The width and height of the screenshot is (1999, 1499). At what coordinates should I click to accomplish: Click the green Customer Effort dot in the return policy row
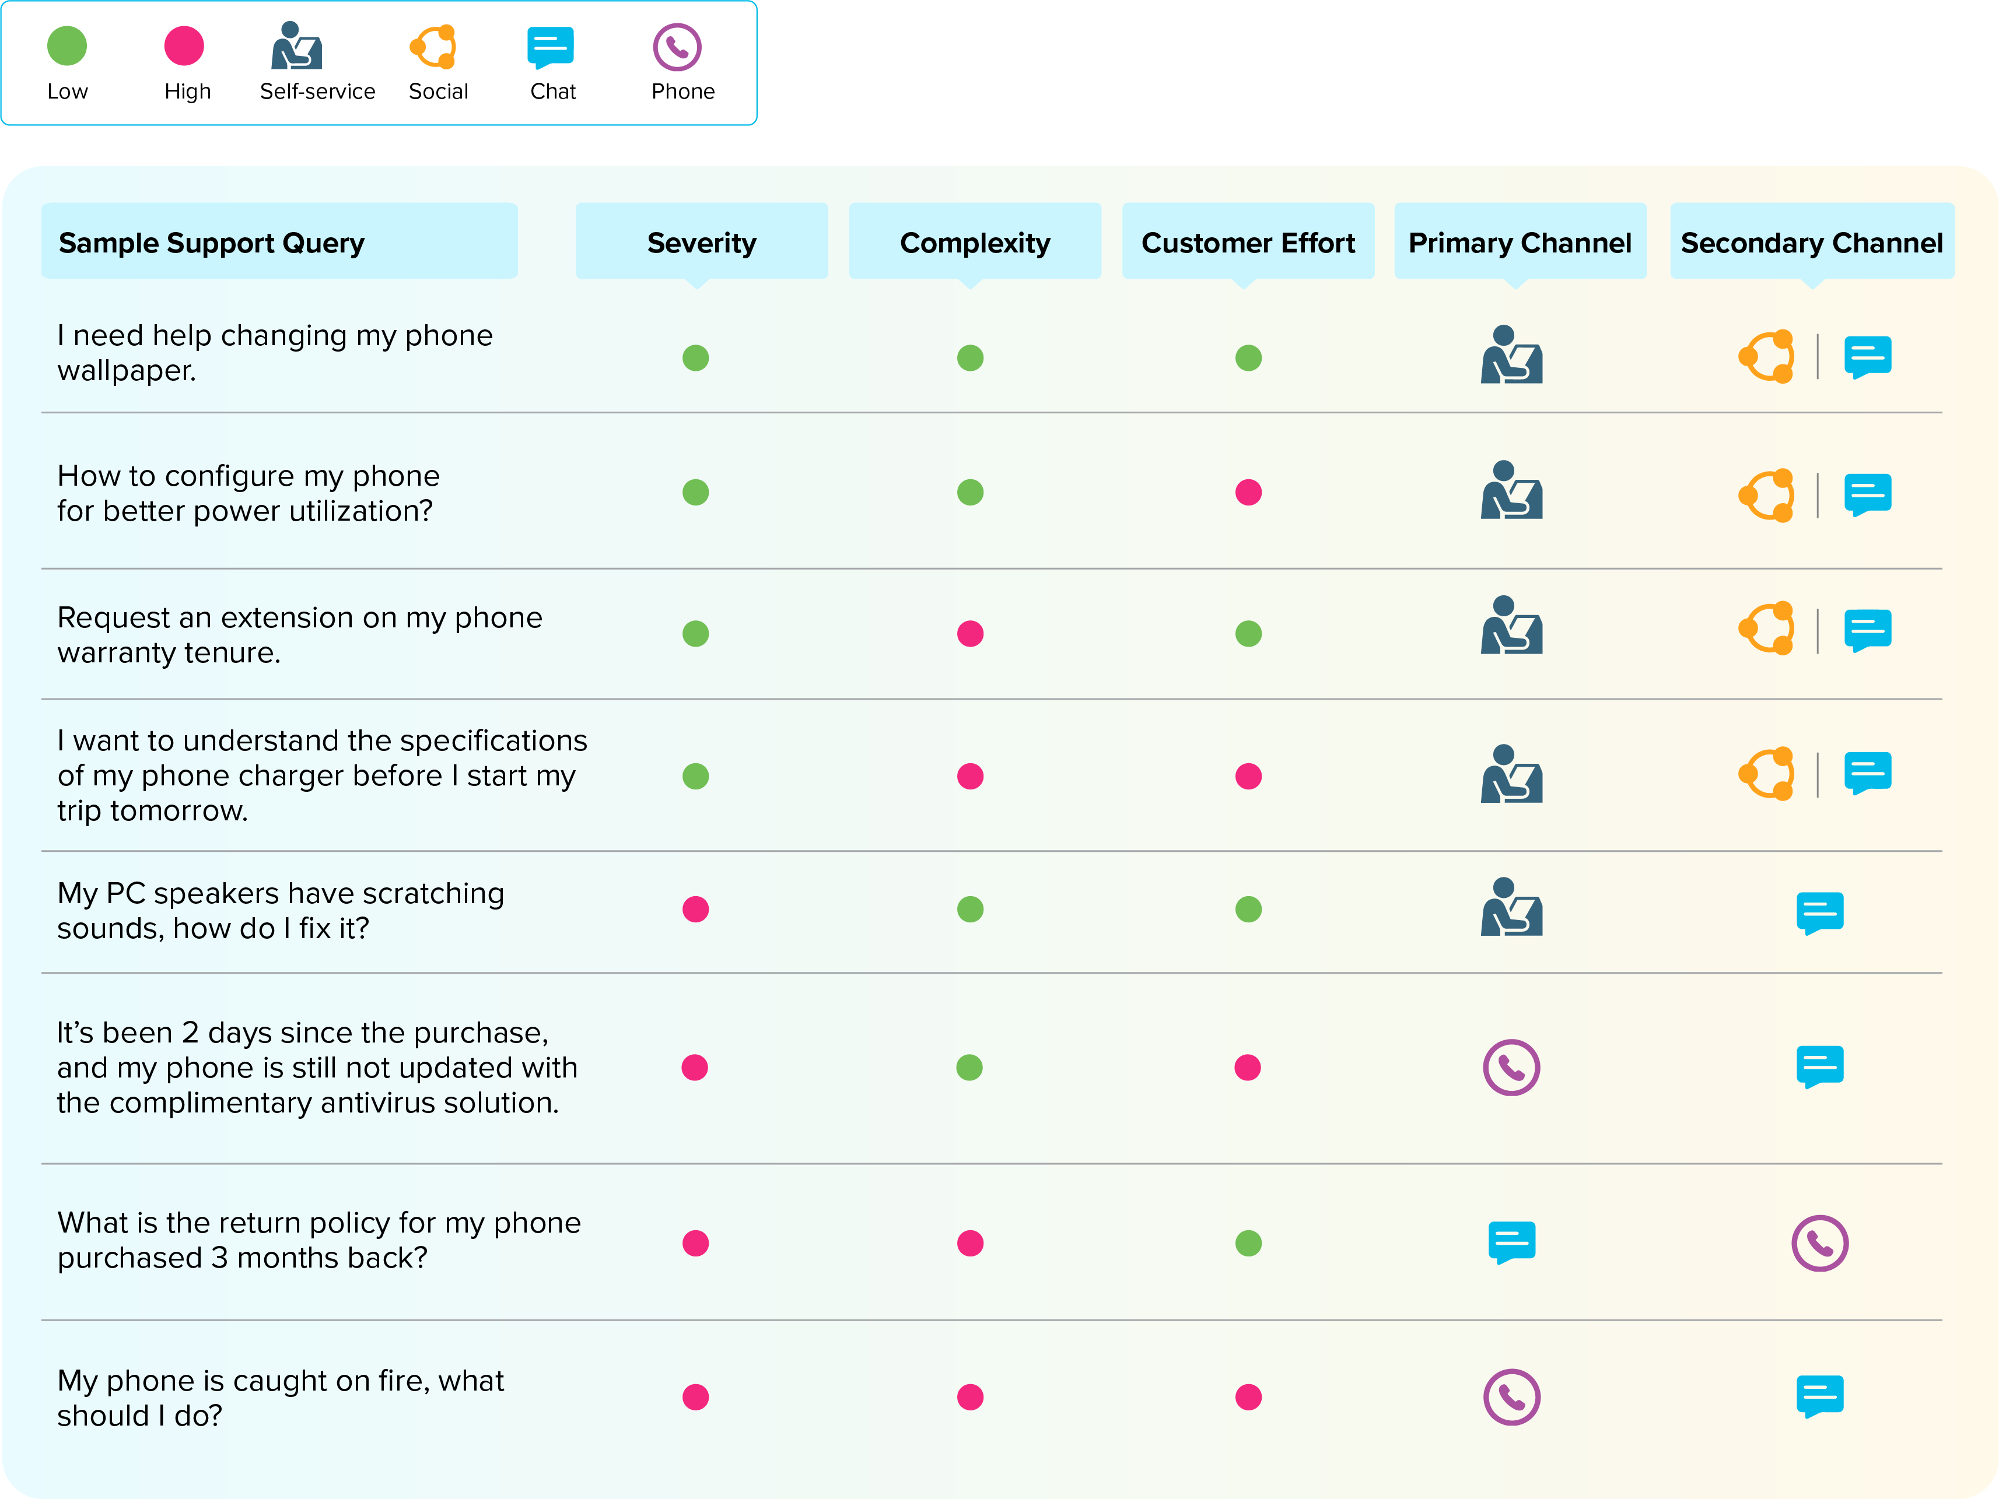coord(1248,1243)
